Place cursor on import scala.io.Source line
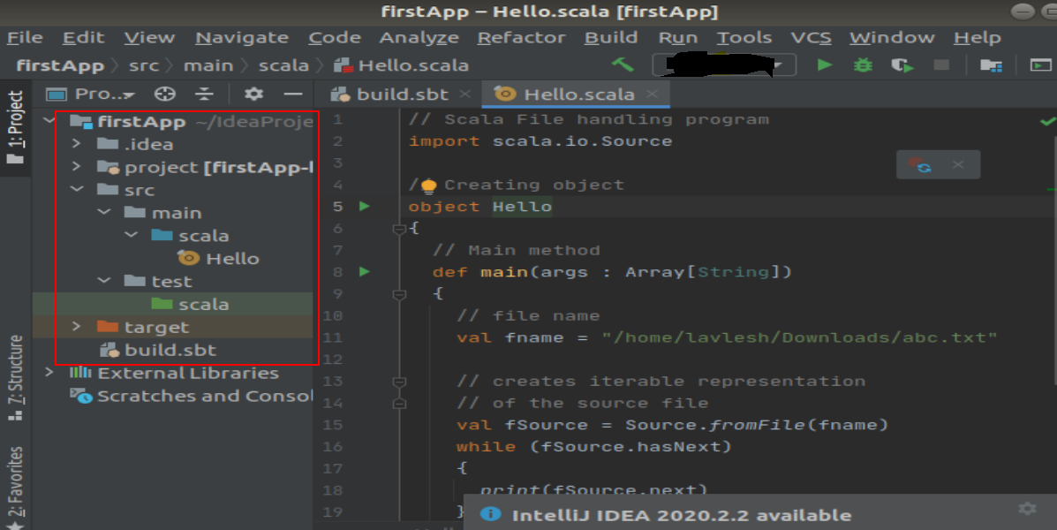Screen dimensions: 1057x530 540,141
